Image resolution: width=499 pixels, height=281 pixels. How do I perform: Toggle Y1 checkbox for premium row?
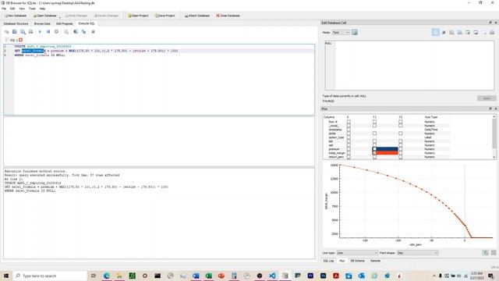tap(374, 149)
